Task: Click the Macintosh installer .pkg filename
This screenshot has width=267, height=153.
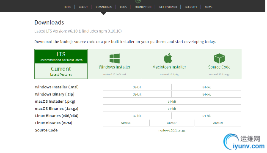Action: tap(169, 74)
